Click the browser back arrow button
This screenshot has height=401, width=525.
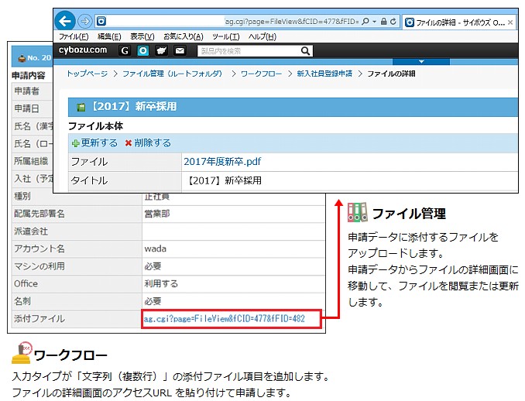tap(65, 21)
